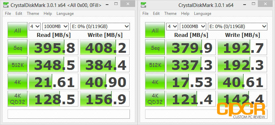The width and height of the screenshot is (275, 125).
Task: Click the CrystalDiskMark icon in left title bar
Action: pyautogui.click(x=6, y=5)
